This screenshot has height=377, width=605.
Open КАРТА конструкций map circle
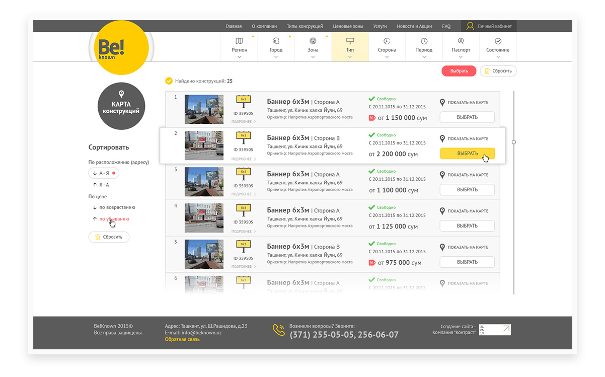[121, 106]
